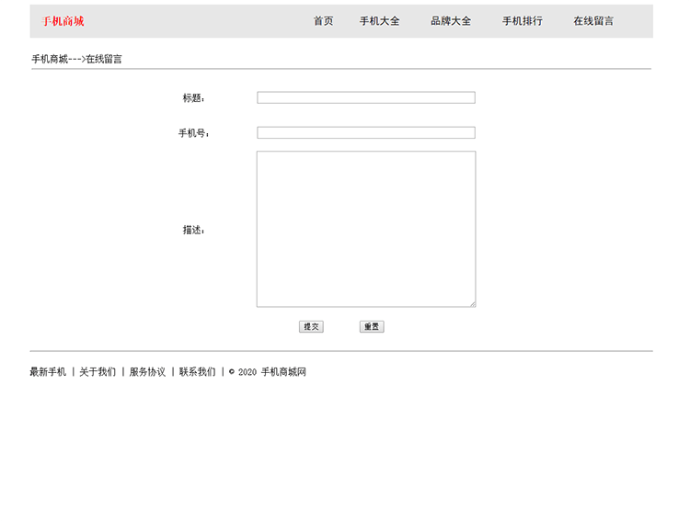This screenshot has height=521, width=690.
Task: Open the 品牌大全 navigation item
Action: [451, 21]
